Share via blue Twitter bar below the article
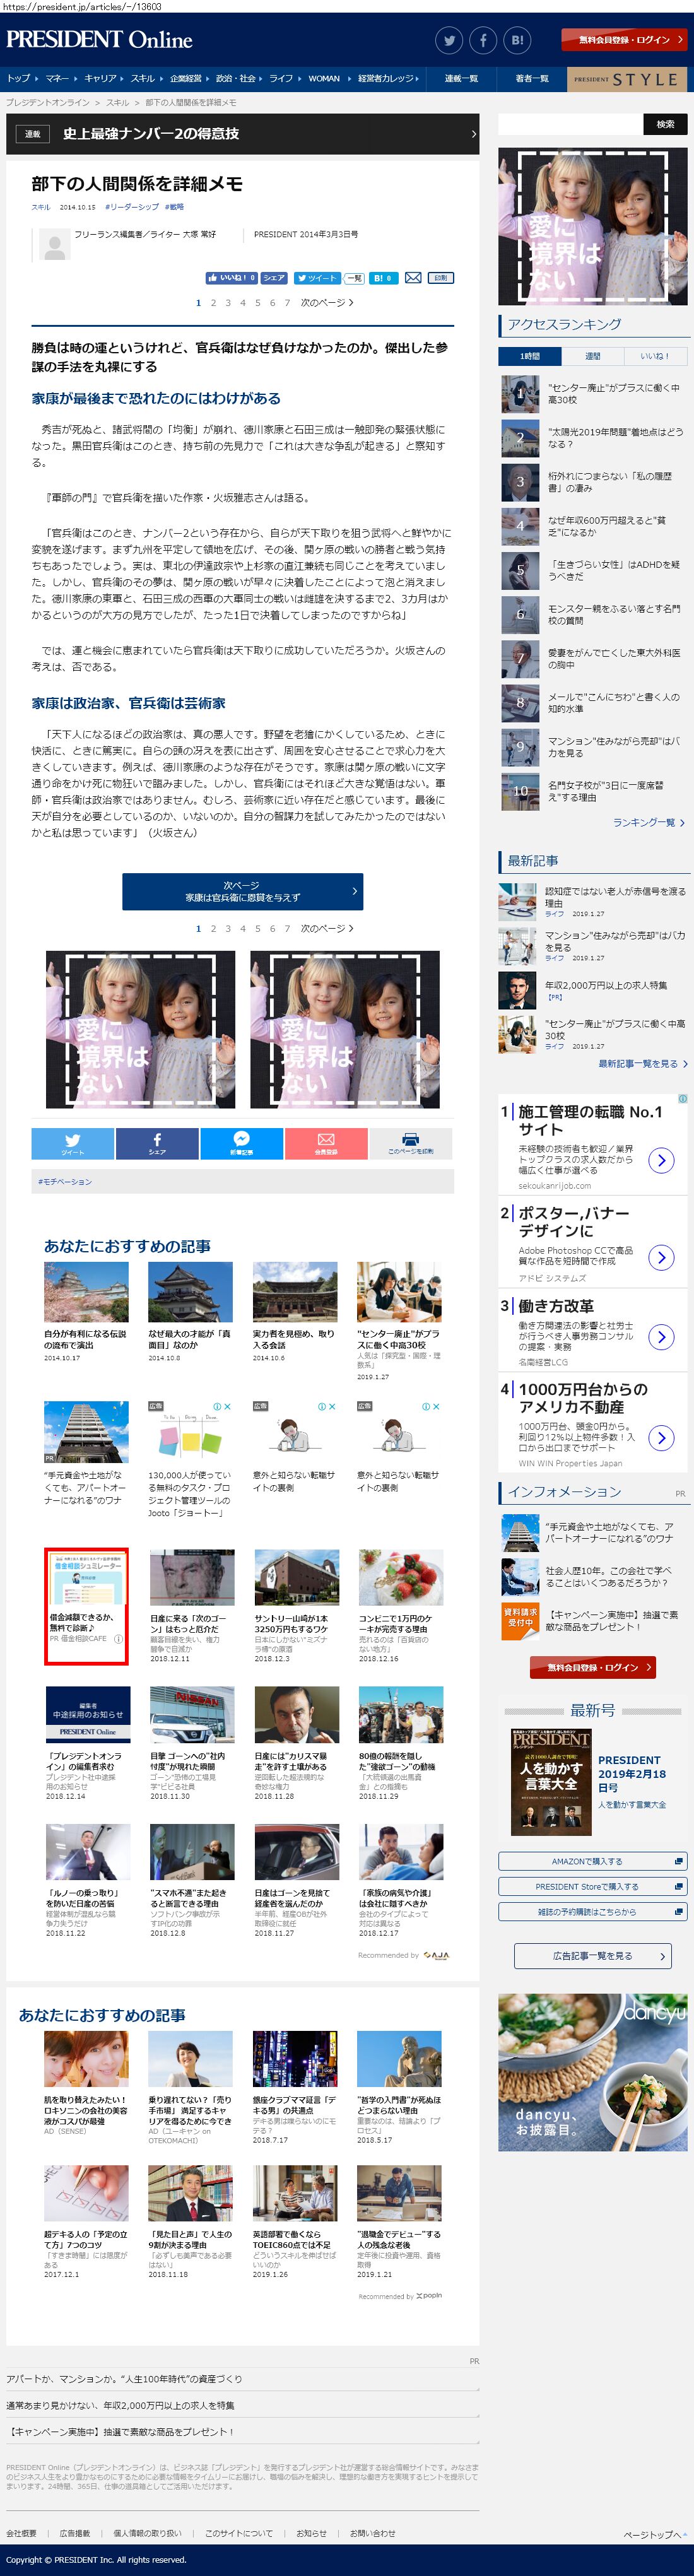The height and width of the screenshot is (2576, 694). tap(73, 1142)
